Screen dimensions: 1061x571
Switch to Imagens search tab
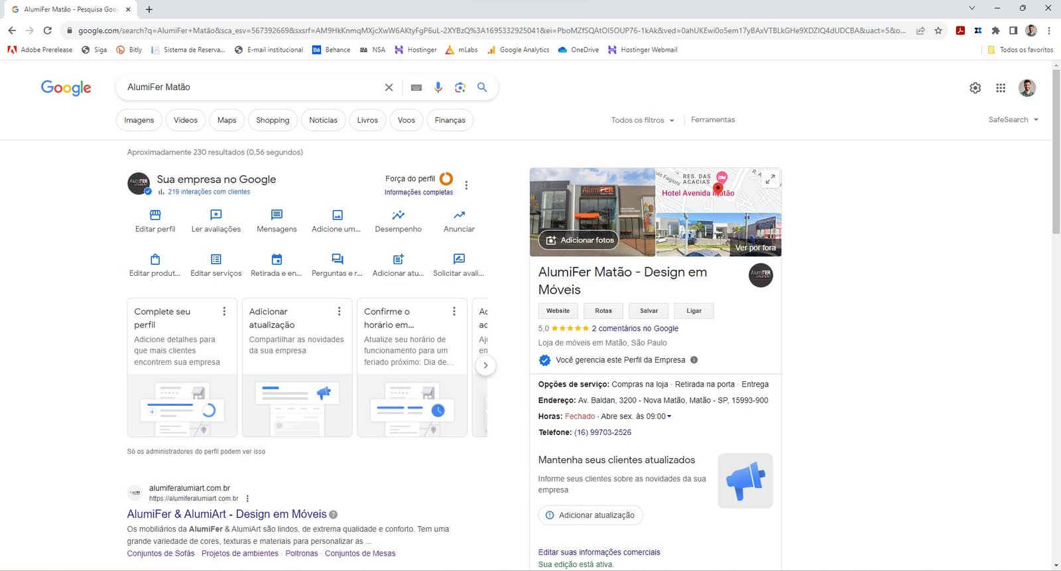coord(139,120)
